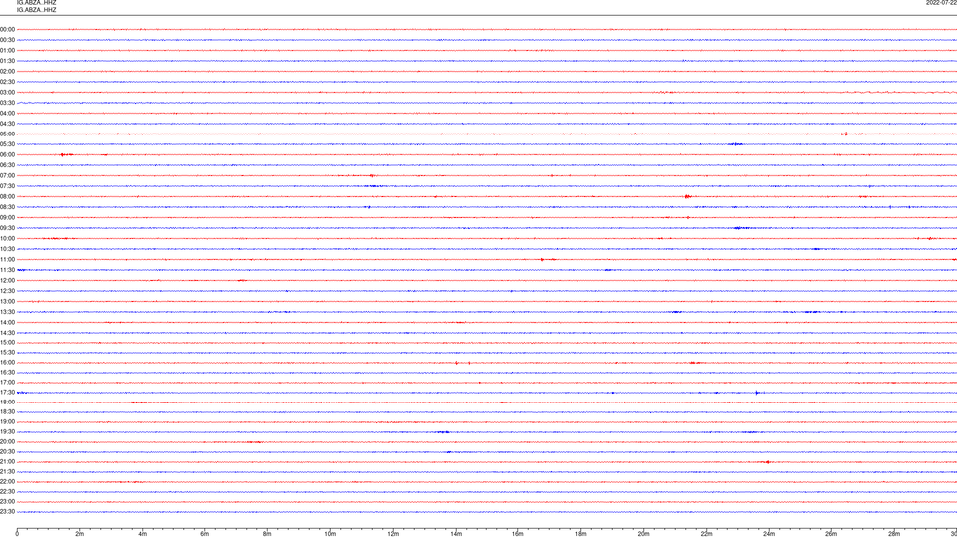957x538 pixels.
Task: Choose the 20:30 time label
Action: [7, 452]
